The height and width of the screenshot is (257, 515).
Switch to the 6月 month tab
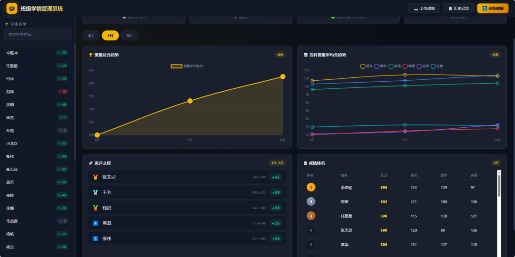tap(130, 35)
